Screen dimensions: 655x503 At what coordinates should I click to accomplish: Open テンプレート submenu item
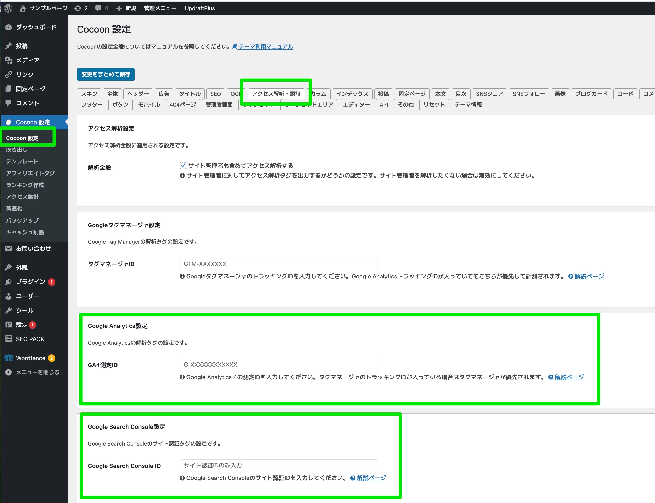pos(22,161)
